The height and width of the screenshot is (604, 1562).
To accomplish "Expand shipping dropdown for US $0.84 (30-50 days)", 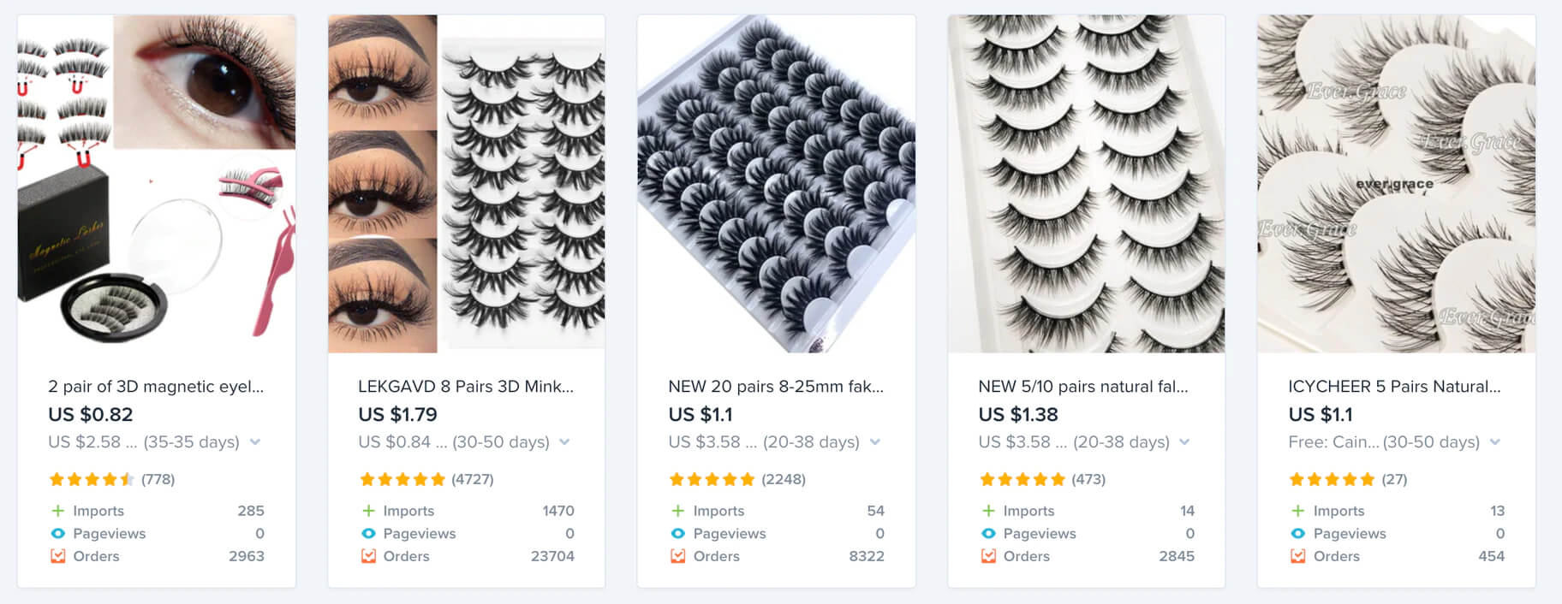I will point(564,442).
